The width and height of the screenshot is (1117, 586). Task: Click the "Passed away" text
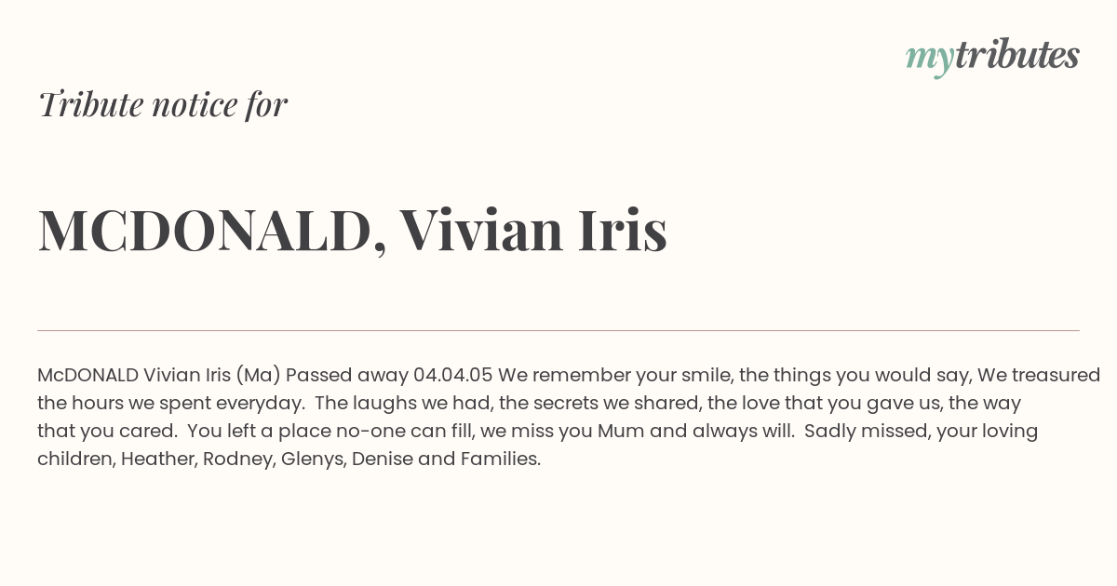tap(346, 375)
